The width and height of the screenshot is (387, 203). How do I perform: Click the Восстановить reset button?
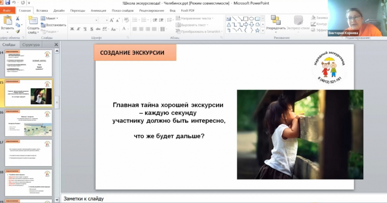tap(53, 25)
